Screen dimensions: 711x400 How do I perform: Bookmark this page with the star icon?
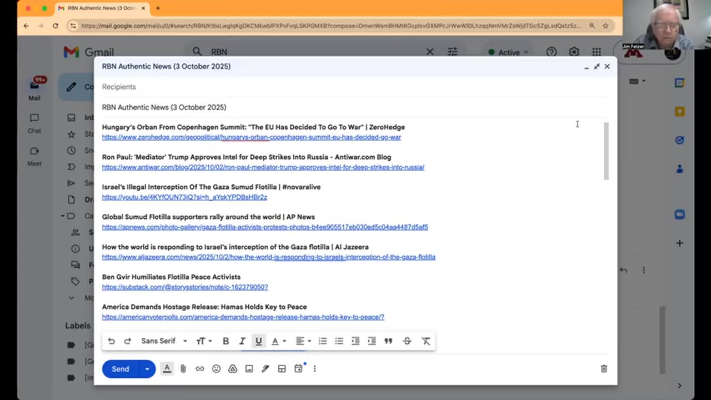[x=605, y=26]
